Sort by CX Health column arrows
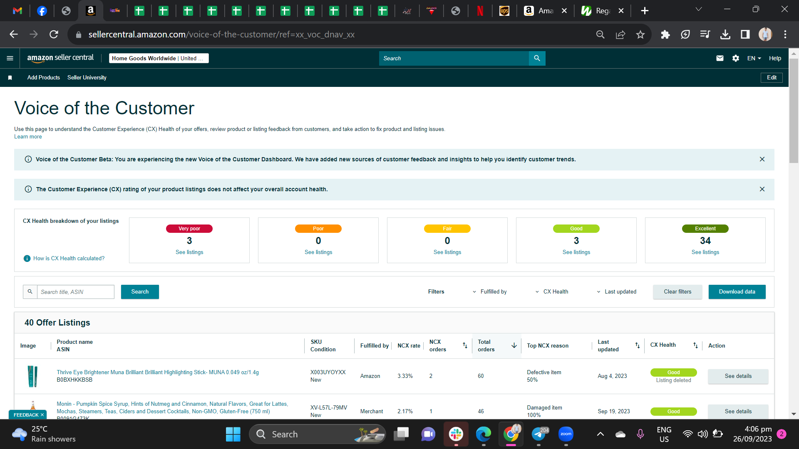The image size is (799, 449). 695,345
